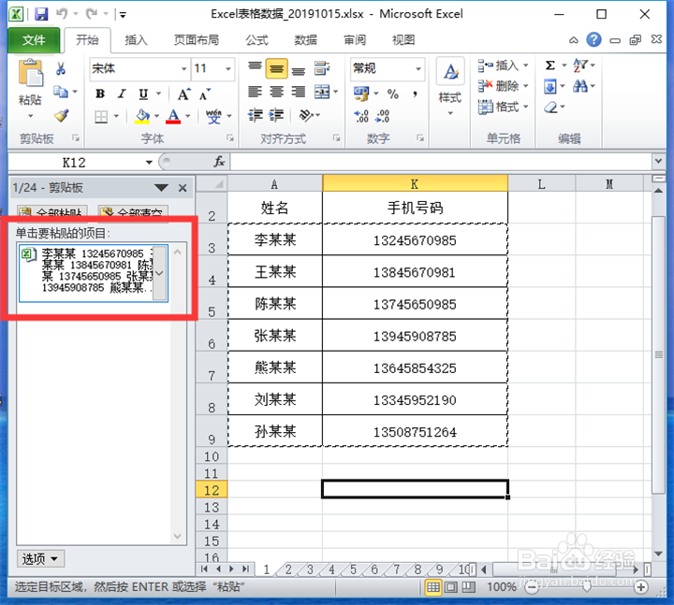674x605 pixels.
Task: Click the Cut scissors icon
Action: 61,68
